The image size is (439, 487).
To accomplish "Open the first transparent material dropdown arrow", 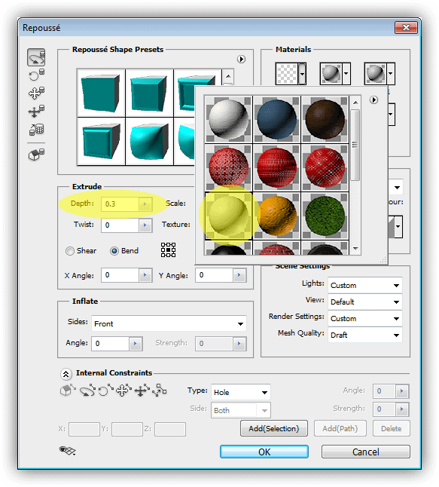I will click(x=302, y=74).
